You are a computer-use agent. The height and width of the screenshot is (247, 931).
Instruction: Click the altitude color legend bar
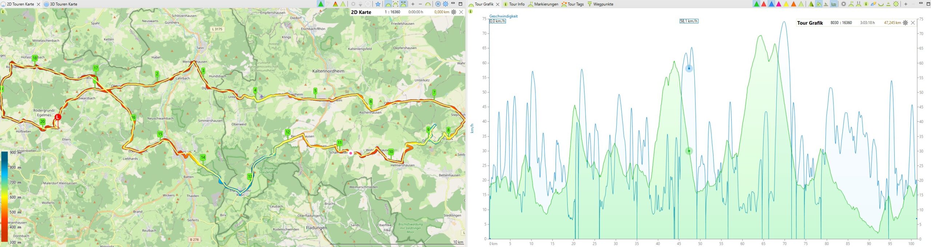[4, 196]
